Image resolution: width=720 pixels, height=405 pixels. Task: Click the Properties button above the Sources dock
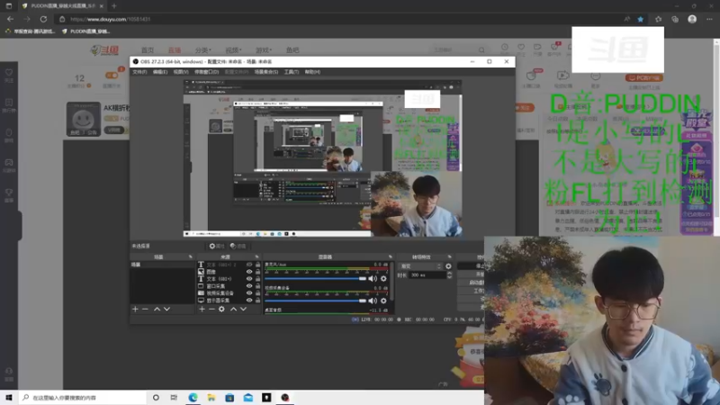217,246
